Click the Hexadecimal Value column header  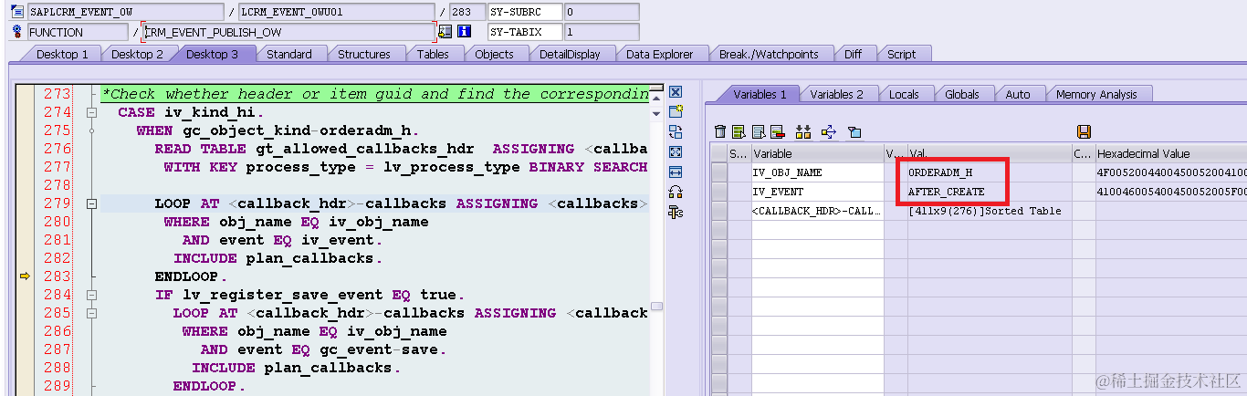[x=1170, y=153]
